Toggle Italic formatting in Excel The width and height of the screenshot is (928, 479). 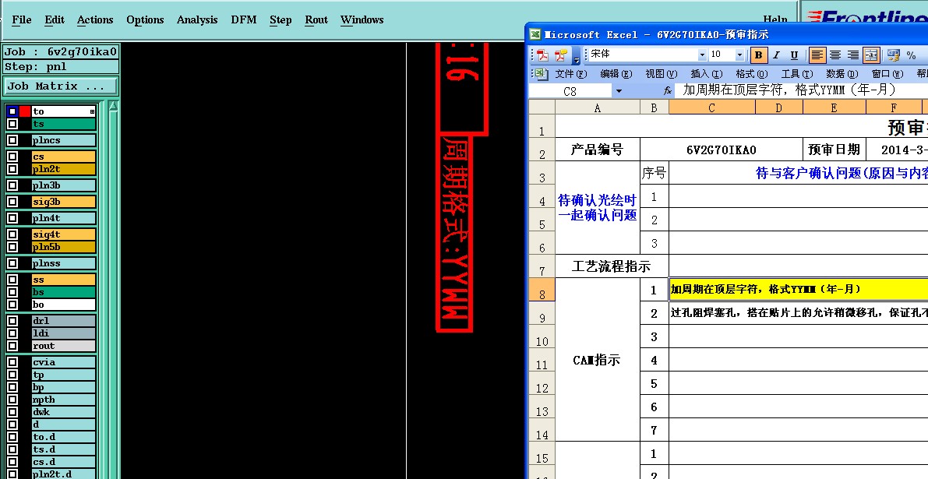point(777,55)
